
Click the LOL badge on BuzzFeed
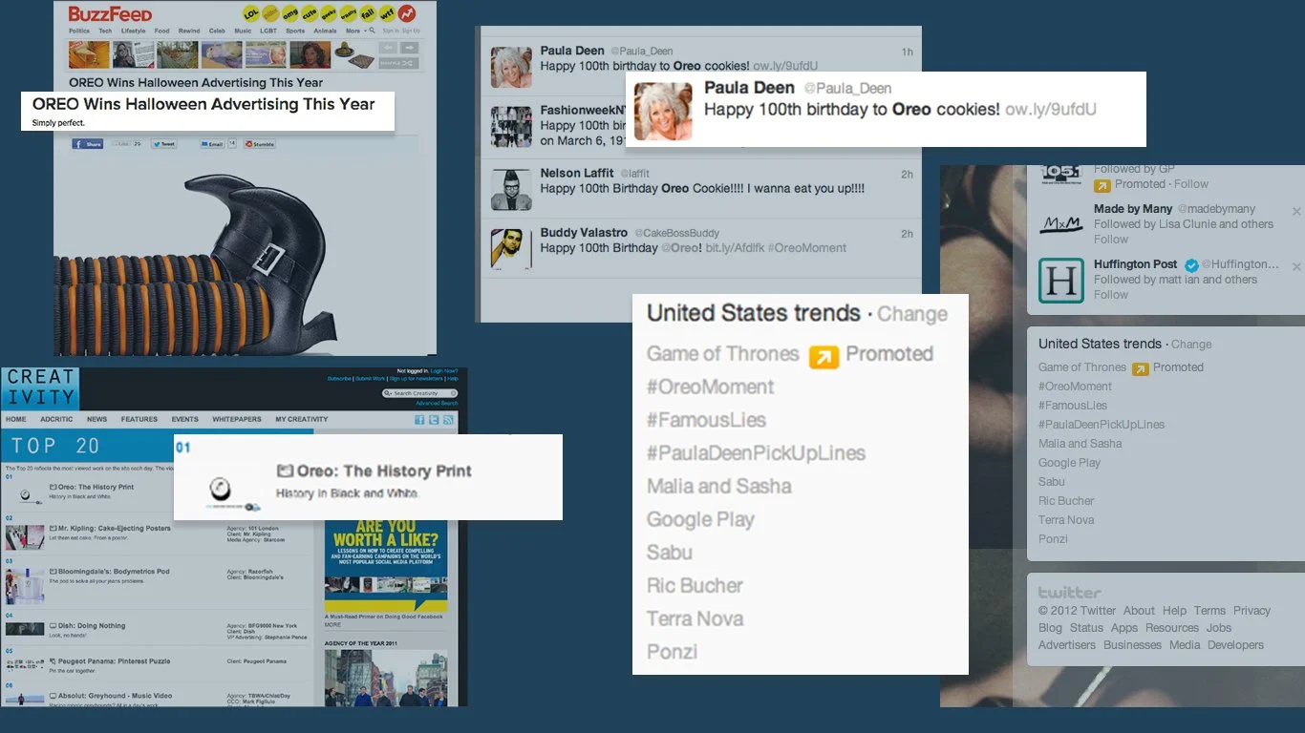(x=251, y=13)
